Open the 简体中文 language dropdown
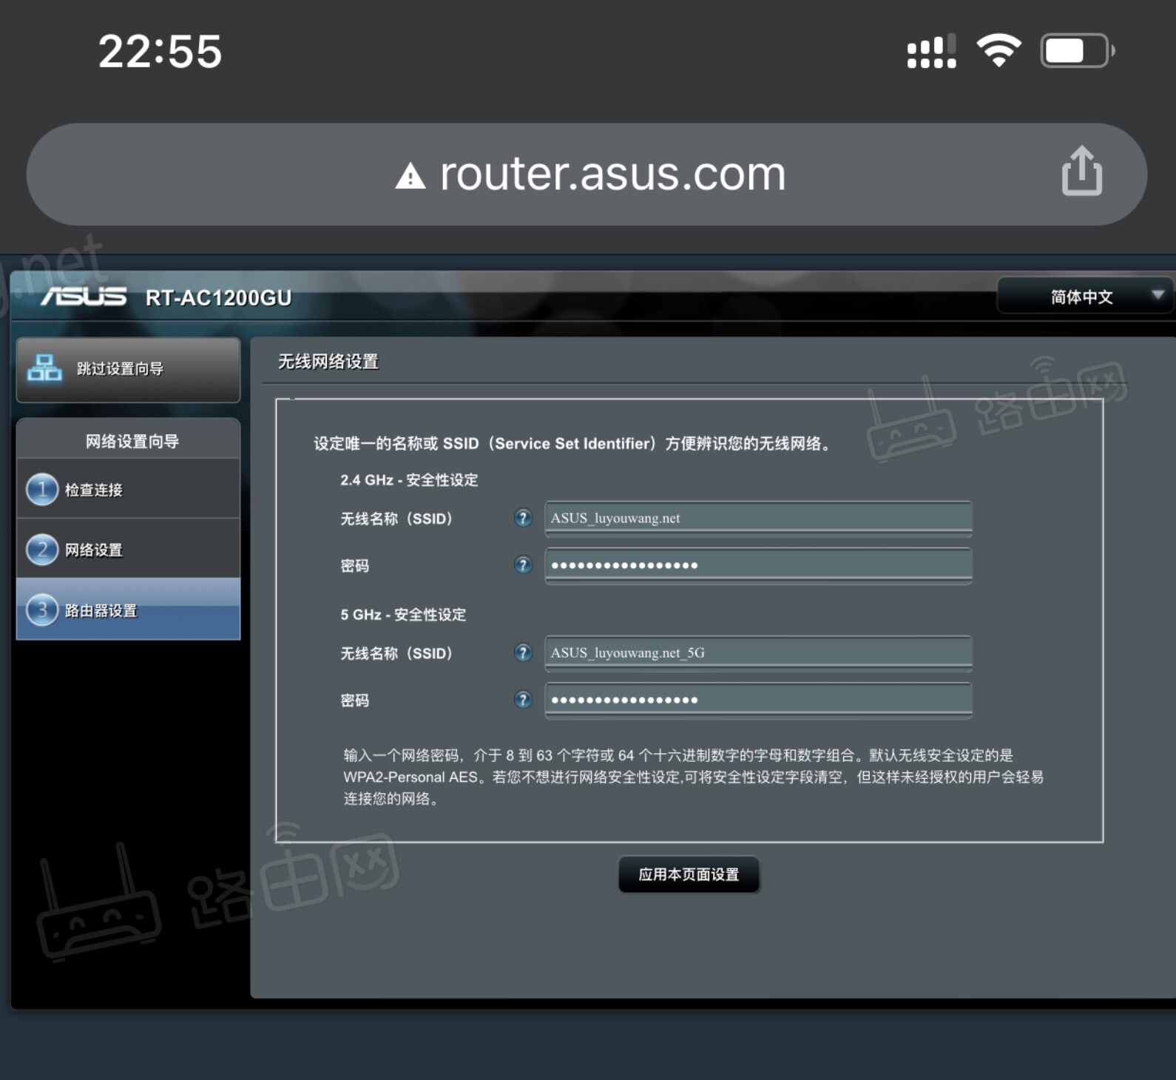1176x1080 pixels. coord(1081,297)
